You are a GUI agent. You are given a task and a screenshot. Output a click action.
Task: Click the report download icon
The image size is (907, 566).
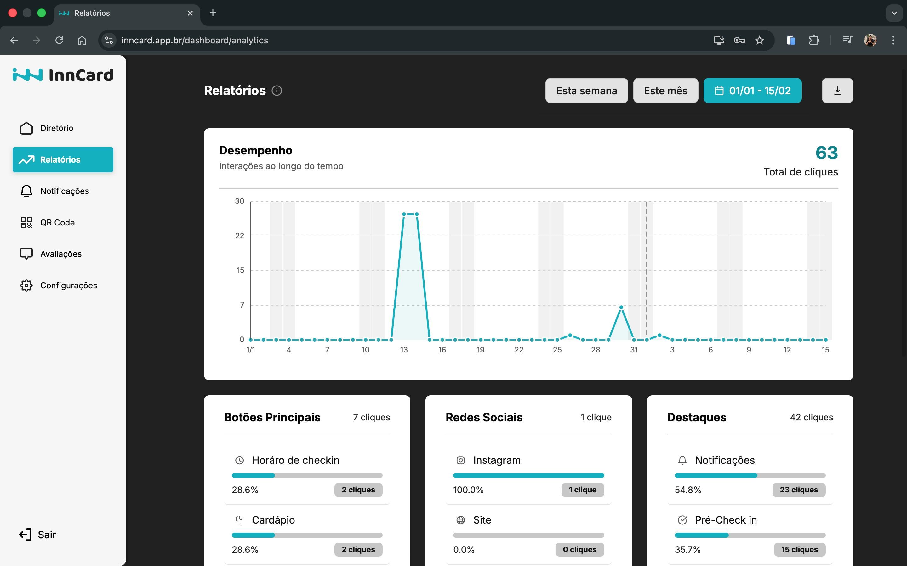pos(837,90)
